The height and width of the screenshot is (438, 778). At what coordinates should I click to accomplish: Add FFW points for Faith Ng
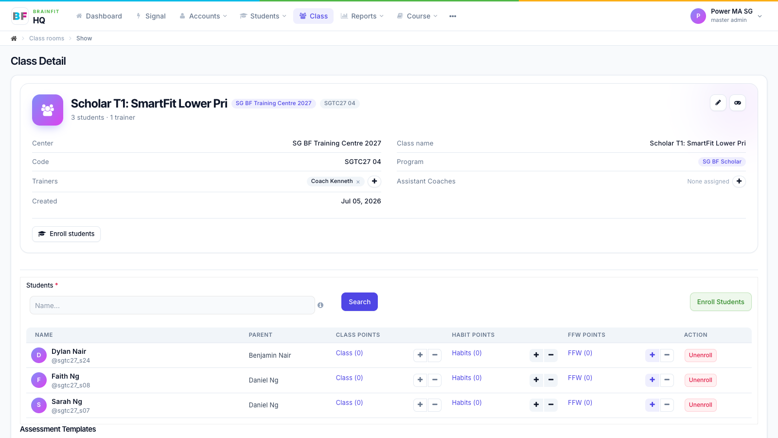pos(653,380)
